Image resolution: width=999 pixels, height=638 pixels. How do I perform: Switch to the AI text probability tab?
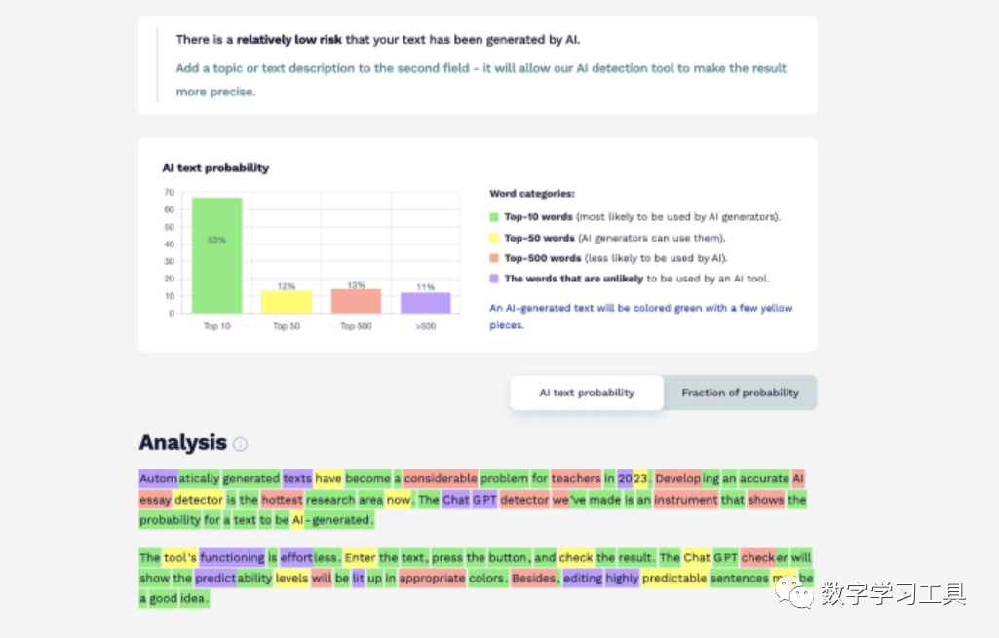tap(587, 393)
